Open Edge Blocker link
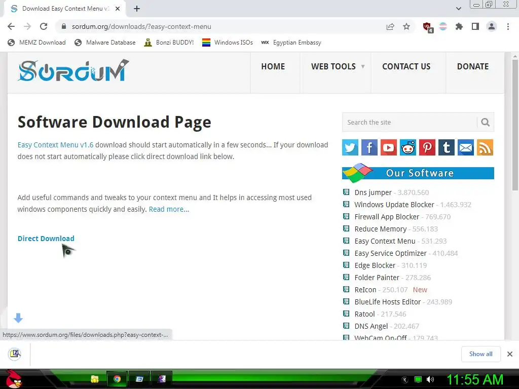The image size is (519, 389). click(x=375, y=265)
